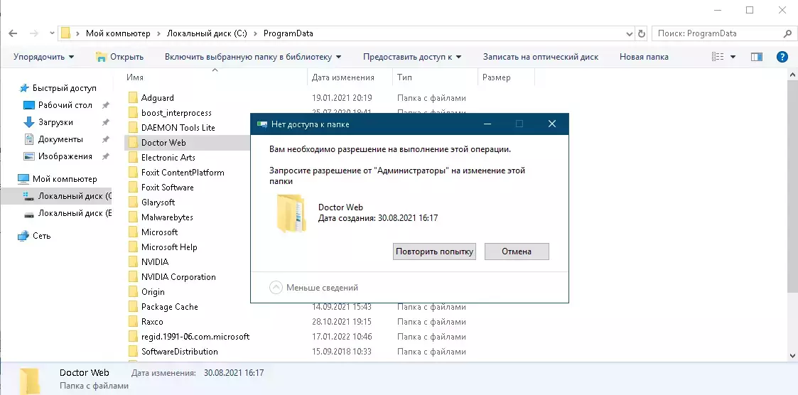The width and height of the screenshot is (798, 395).
Task: Click the folder icon in address bar
Action: point(65,33)
